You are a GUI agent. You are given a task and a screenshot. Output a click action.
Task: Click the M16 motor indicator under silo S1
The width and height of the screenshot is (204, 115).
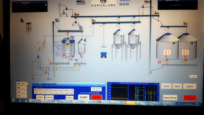coord(167,58)
